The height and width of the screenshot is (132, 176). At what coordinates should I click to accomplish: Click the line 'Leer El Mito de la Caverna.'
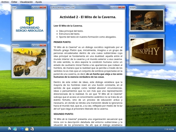[68, 26]
